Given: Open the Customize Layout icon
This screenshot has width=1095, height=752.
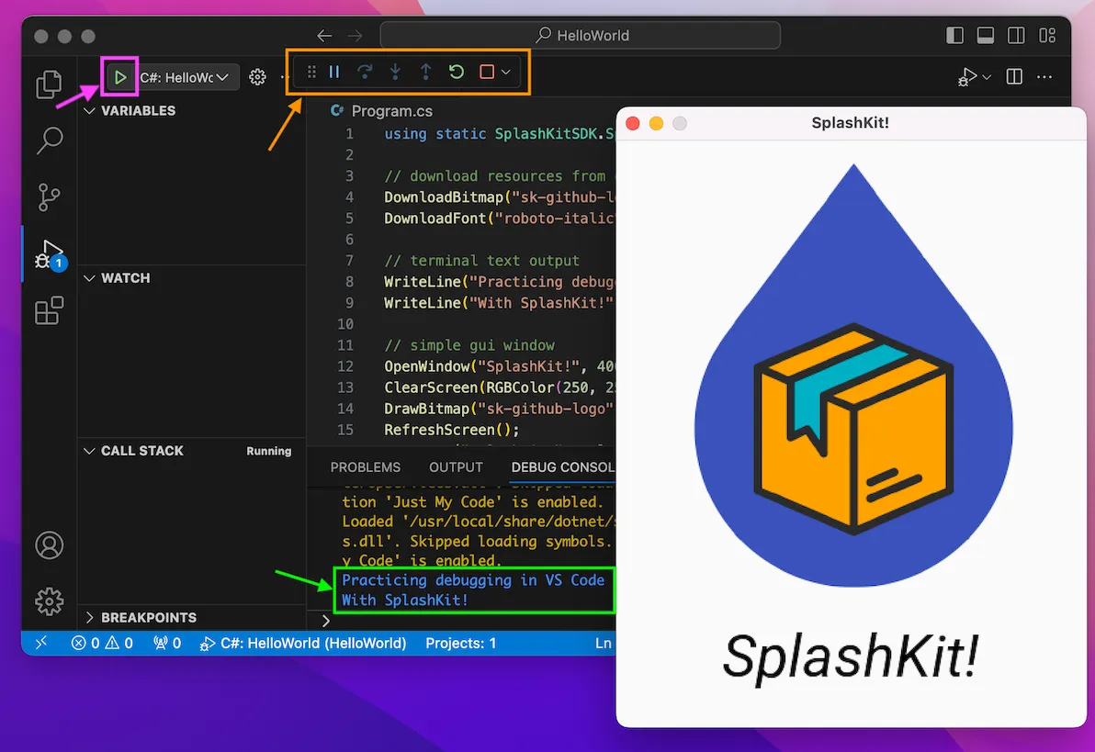Looking at the screenshot, I should point(1047,36).
